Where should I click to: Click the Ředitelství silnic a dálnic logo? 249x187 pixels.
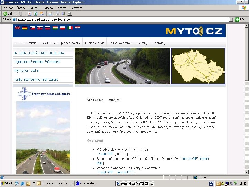point(44,94)
